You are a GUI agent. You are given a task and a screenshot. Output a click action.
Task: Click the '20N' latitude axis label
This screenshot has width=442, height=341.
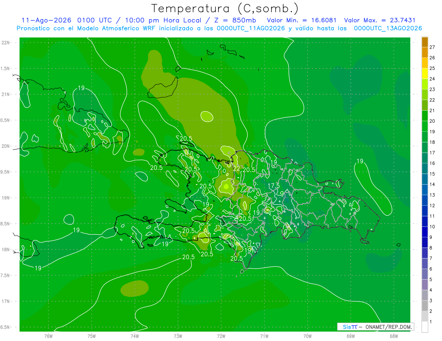(x=6, y=146)
